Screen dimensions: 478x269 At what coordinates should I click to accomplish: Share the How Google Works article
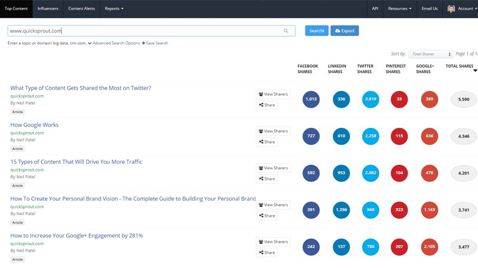[266, 142]
